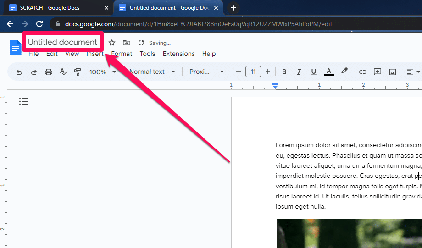Click the browser forward arrow
Image resolution: width=422 pixels, height=248 pixels.
click(25, 24)
